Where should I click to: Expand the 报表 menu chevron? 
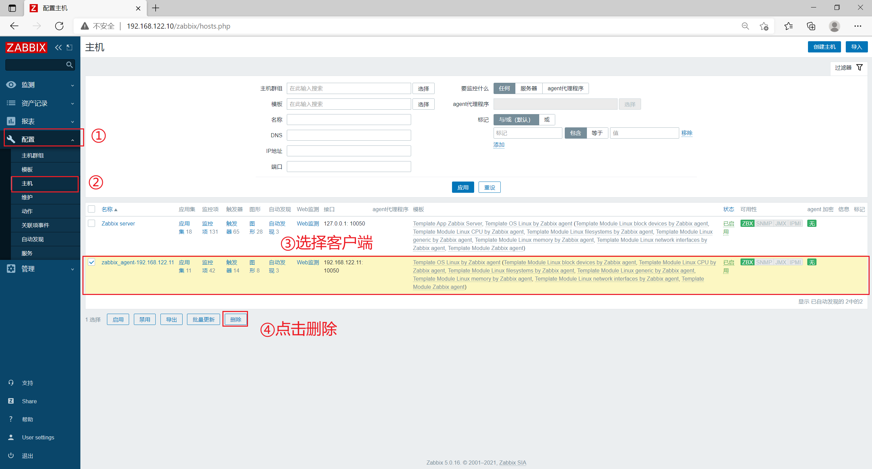[x=73, y=122]
